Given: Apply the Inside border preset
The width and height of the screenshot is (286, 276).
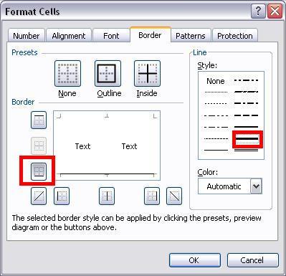Looking at the screenshot, I should [x=147, y=74].
